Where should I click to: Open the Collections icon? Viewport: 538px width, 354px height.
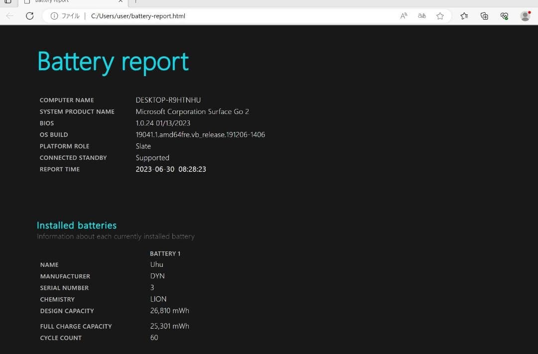pyautogui.click(x=484, y=16)
